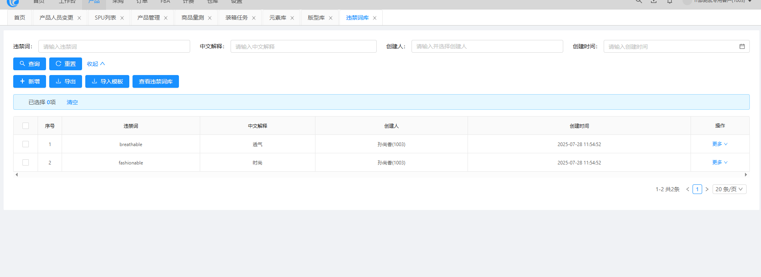Image resolution: width=761 pixels, height=277 pixels.
Task: Close the 版型库 tab
Action: tap(331, 18)
